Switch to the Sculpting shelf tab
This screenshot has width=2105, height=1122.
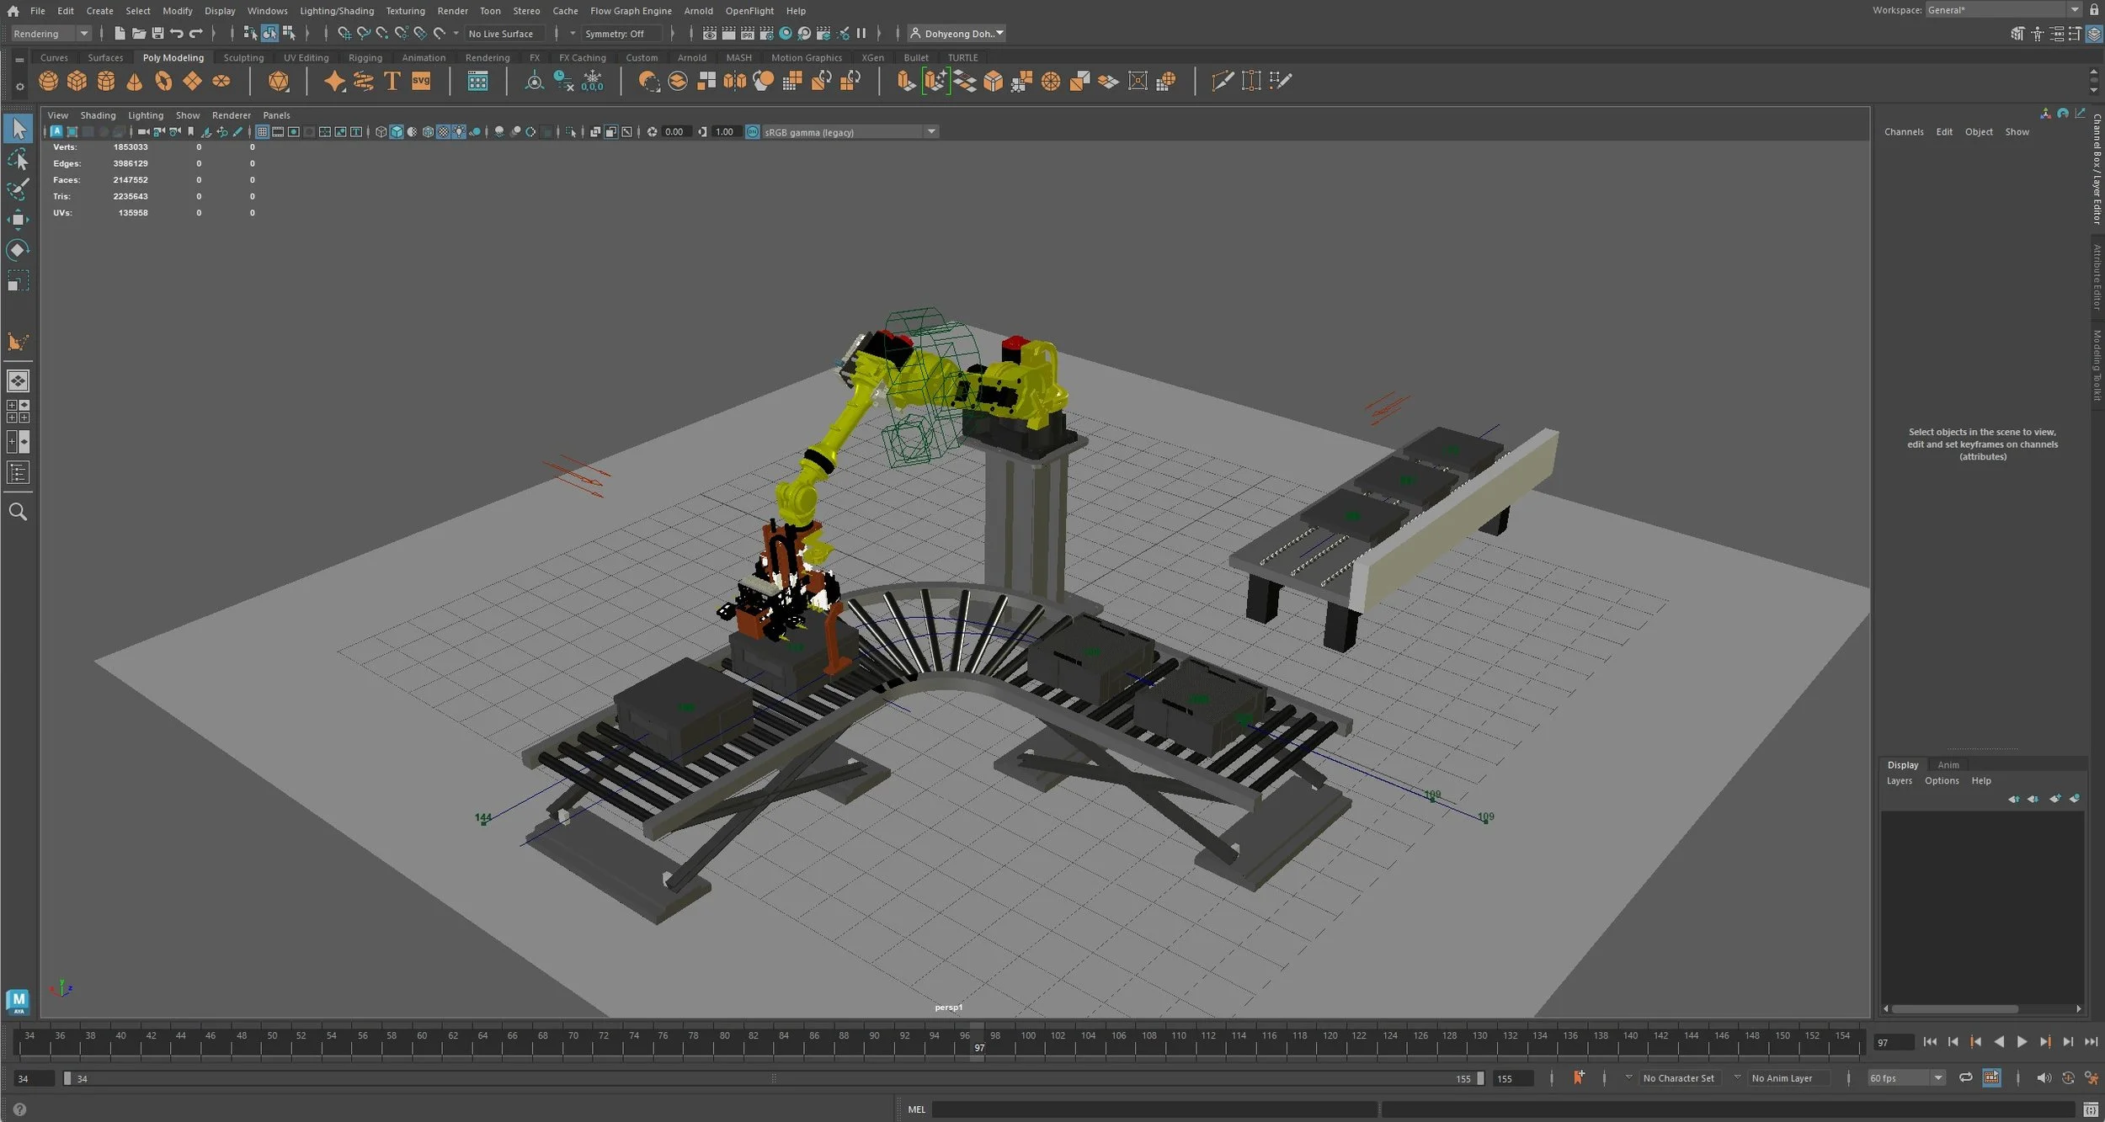coord(243,57)
